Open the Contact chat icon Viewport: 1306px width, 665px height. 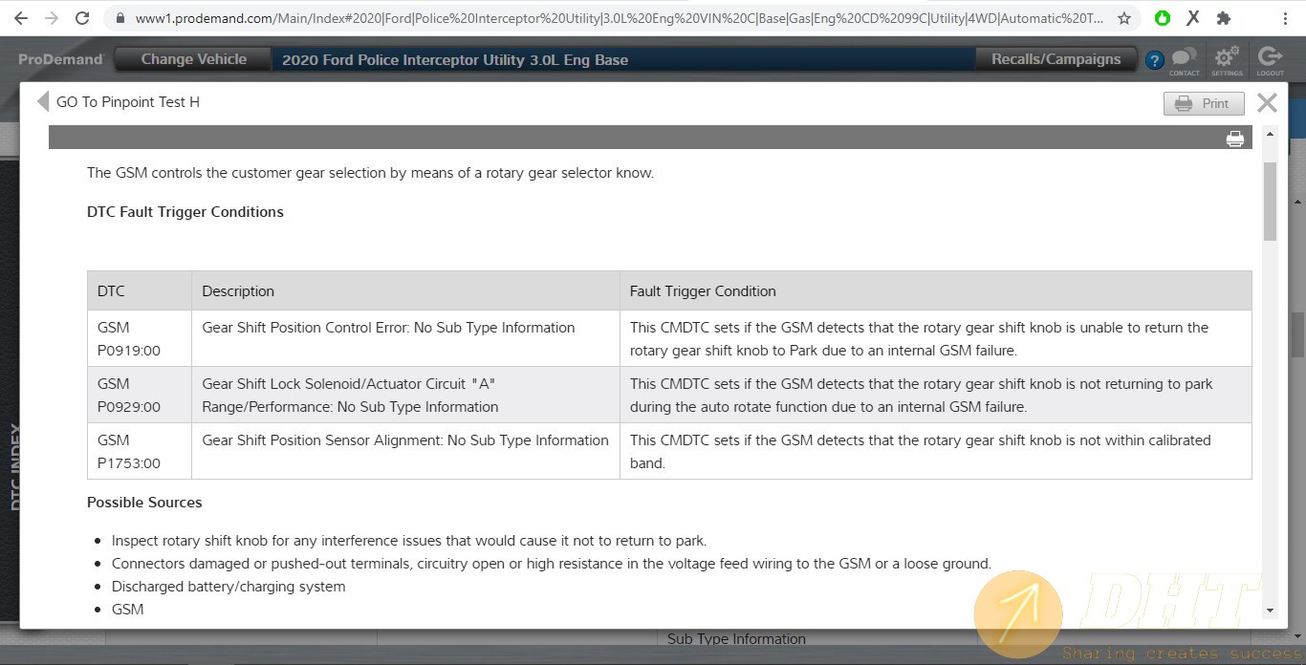coord(1184,59)
